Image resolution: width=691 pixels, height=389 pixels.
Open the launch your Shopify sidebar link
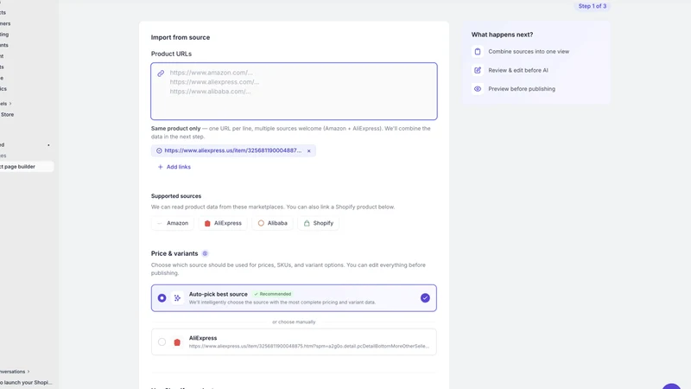click(x=26, y=382)
